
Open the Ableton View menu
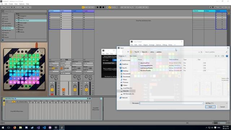coord(16,4)
